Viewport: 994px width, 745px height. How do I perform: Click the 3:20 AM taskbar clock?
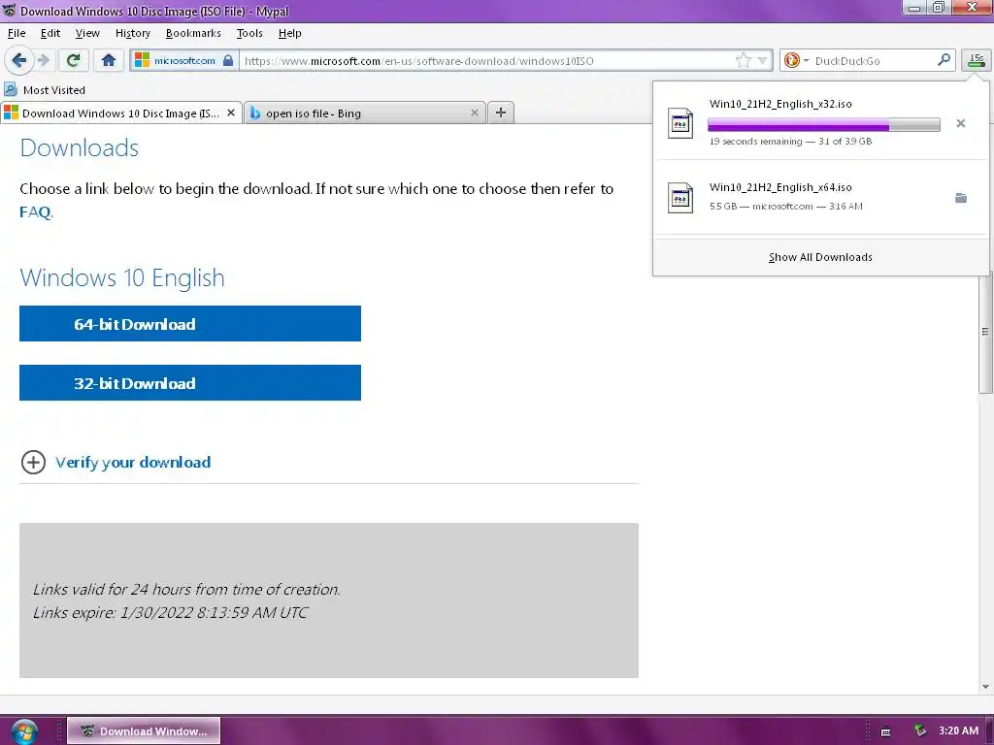click(x=958, y=730)
